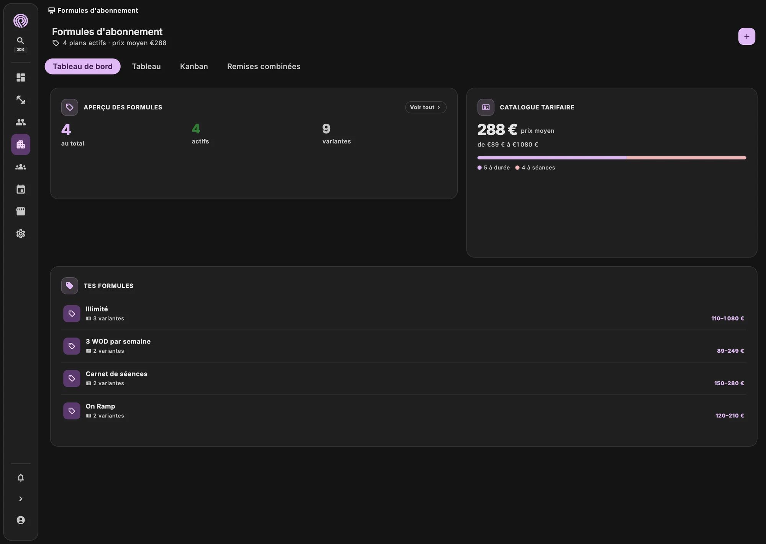Click the Tes formules tag icon
Screen dimensions: 766x544
point(70,286)
